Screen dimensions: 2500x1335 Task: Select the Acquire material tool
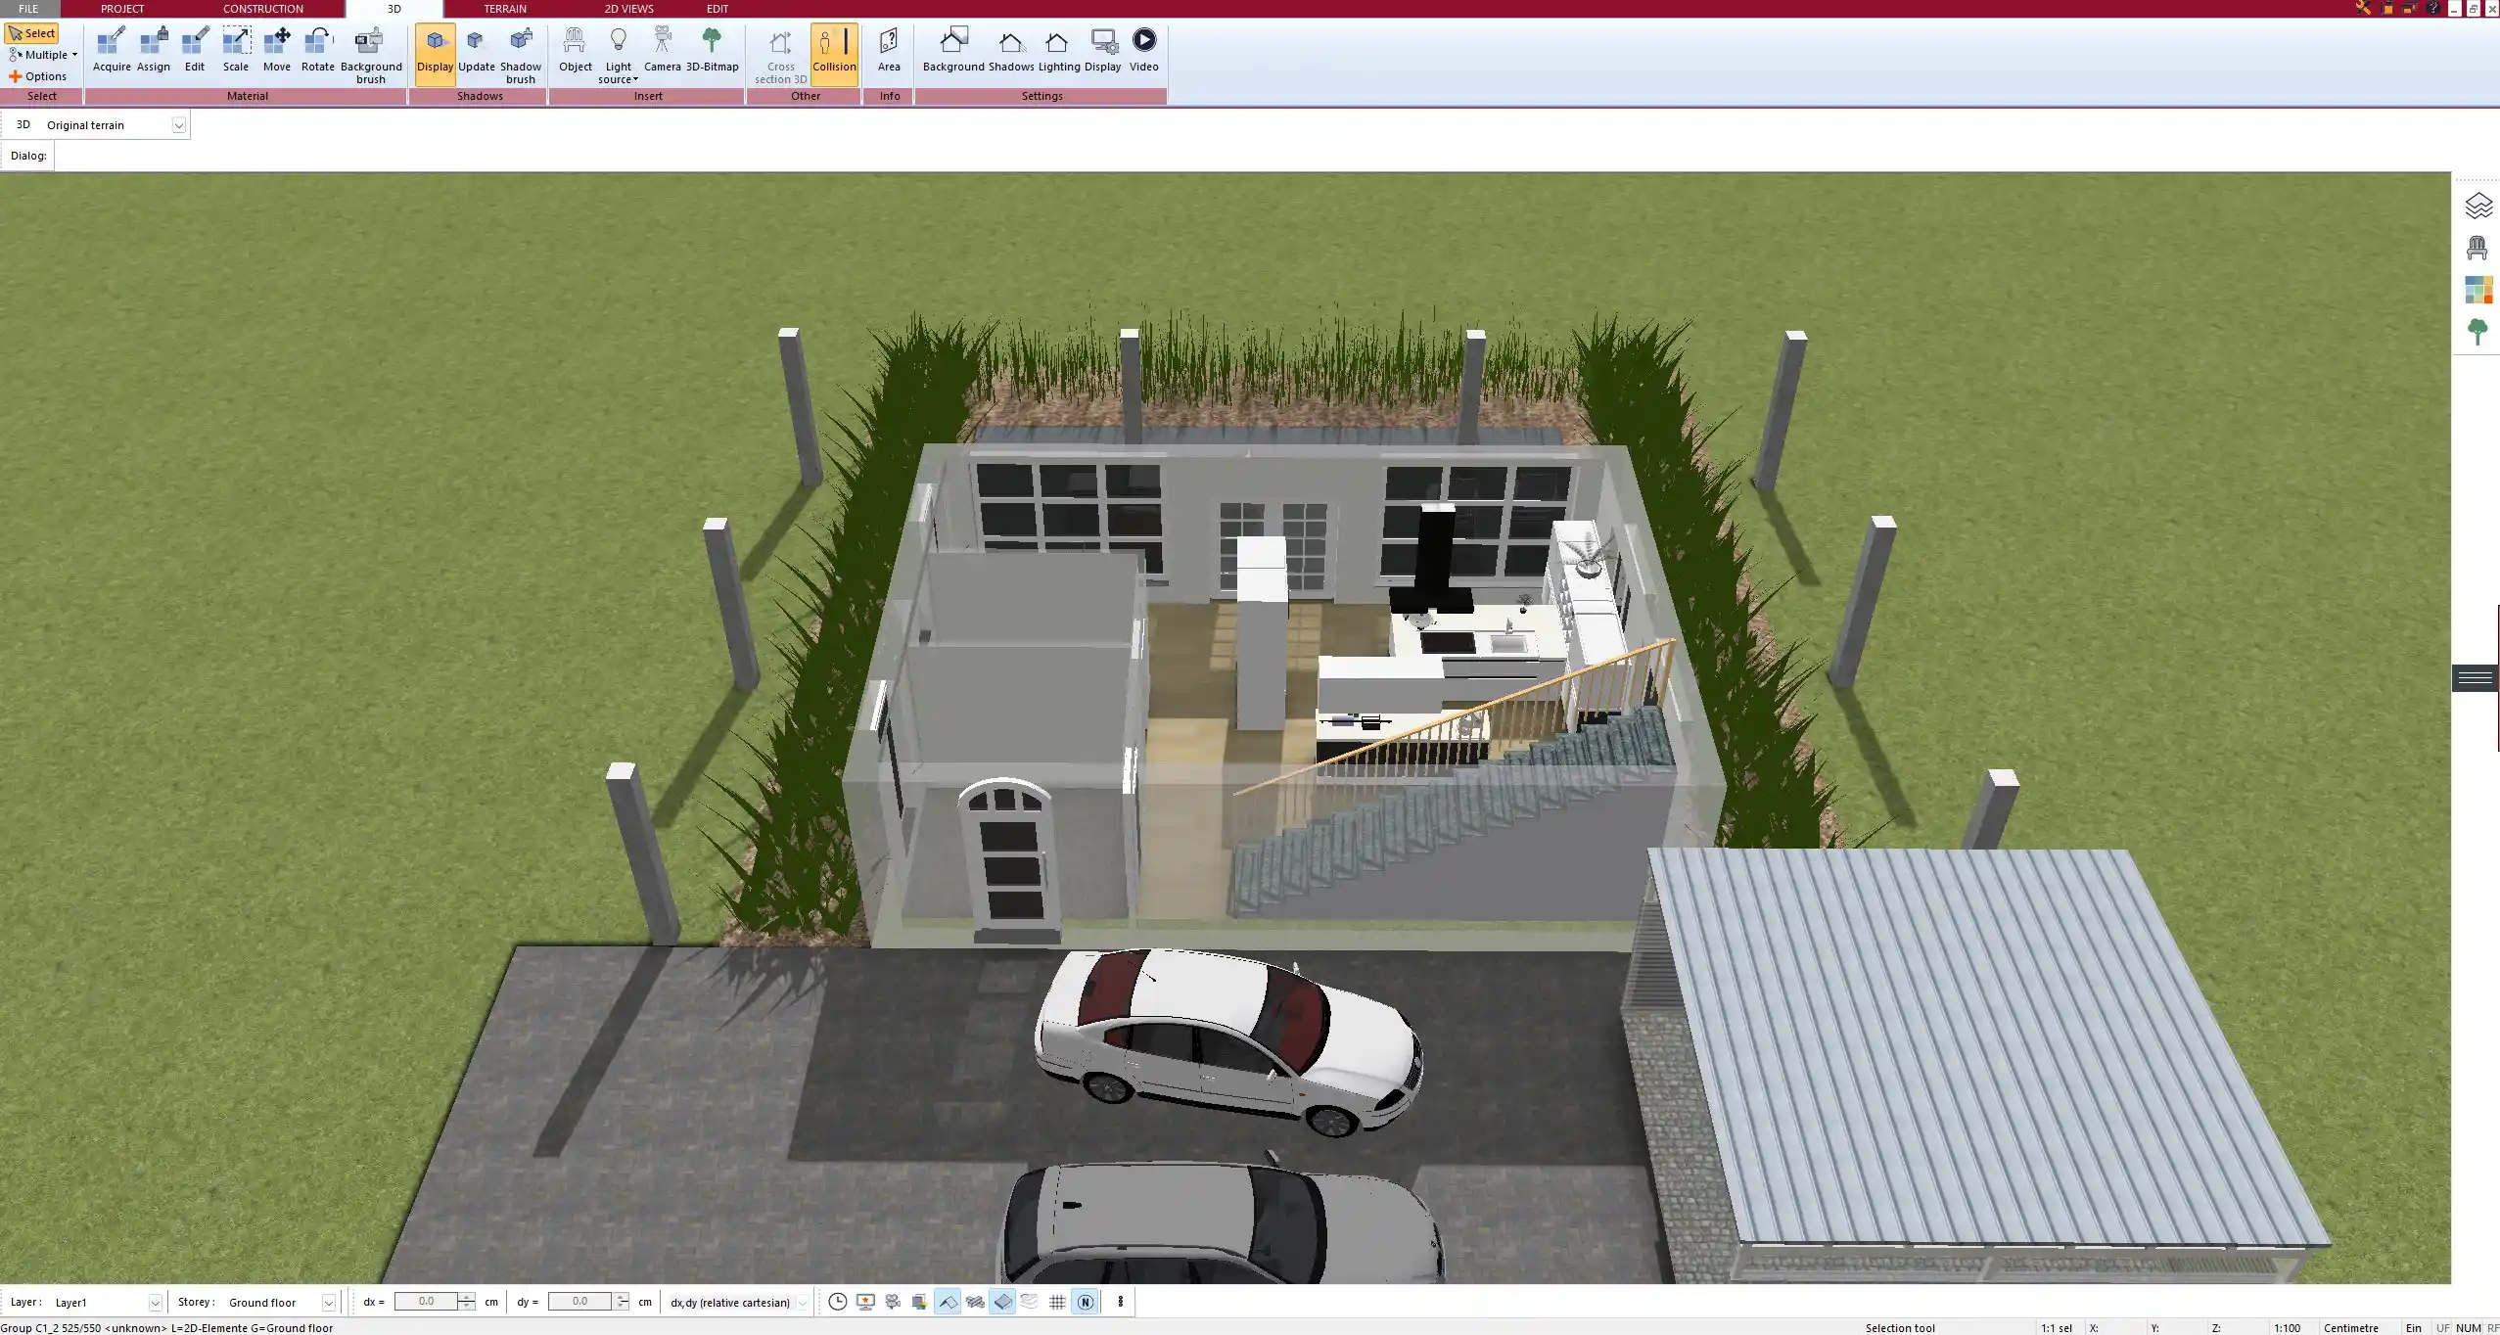(x=111, y=47)
